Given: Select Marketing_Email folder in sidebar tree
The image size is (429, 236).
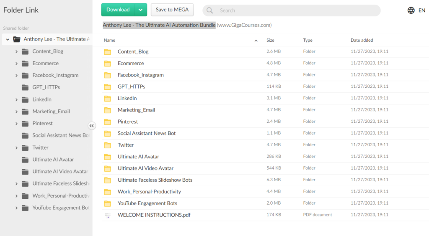Looking at the screenshot, I should [51, 112].
